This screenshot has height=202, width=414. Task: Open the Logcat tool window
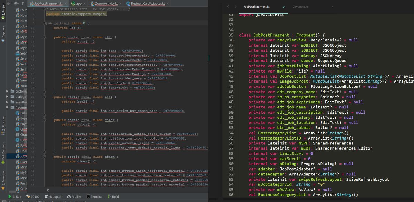53,196
